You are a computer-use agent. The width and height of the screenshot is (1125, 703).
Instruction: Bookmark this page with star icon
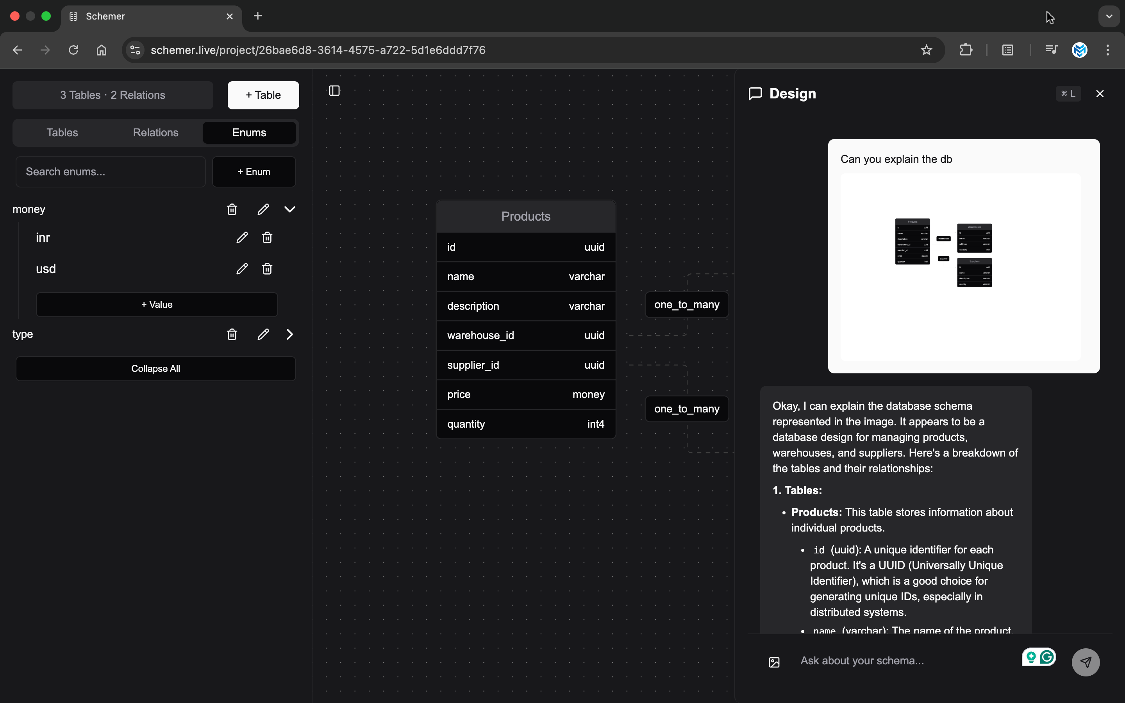tap(927, 50)
